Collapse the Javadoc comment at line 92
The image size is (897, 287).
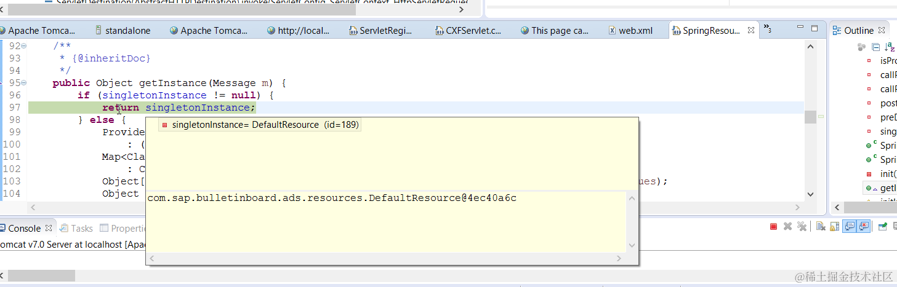pyautogui.click(x=24, y=46)
